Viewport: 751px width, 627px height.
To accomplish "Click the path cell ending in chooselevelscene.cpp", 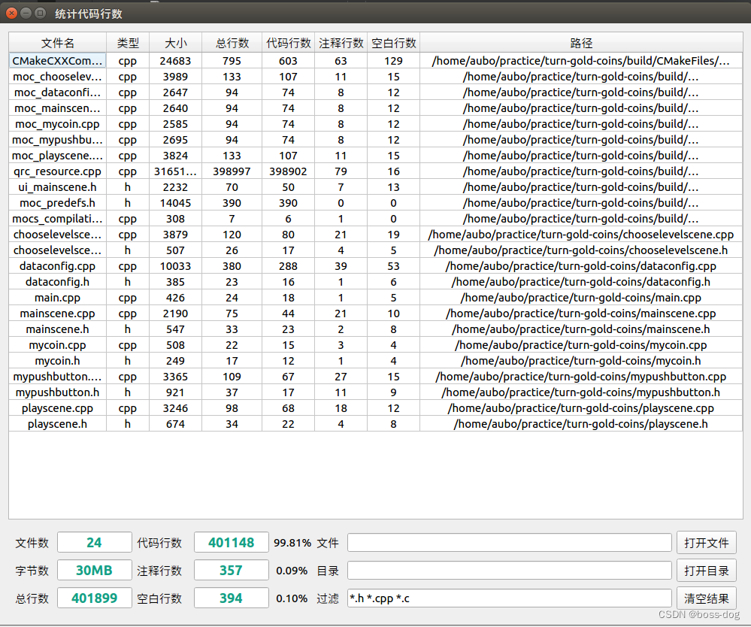I will click(581, 235).
